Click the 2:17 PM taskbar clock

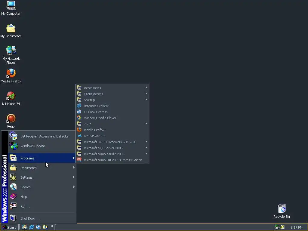[296, 227]
